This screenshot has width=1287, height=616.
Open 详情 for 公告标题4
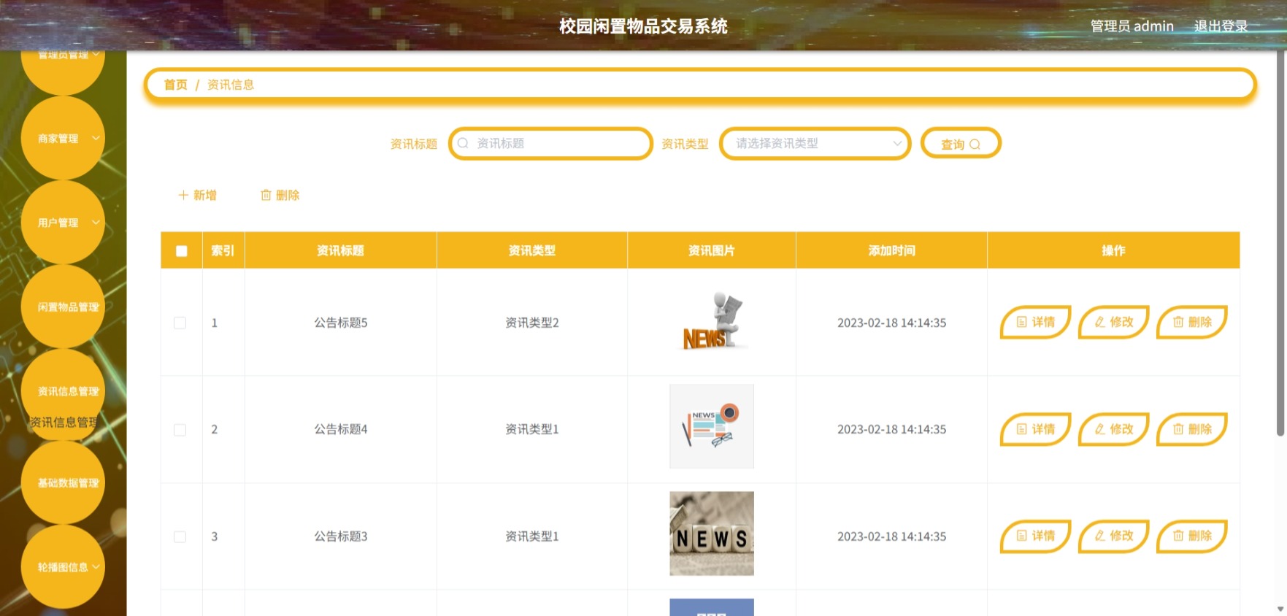pyautogui.click(x=1035, y=429)
